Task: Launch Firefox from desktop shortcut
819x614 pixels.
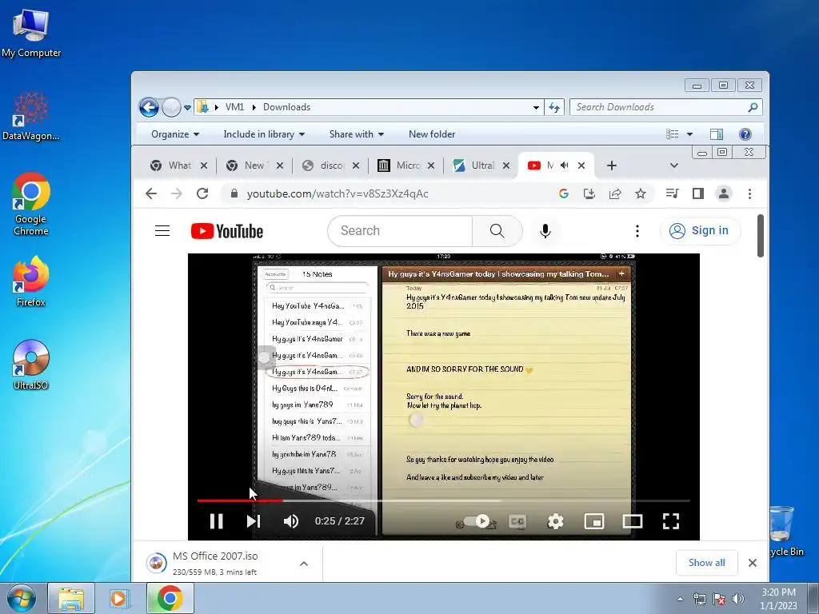Action: click(x=31, y=281)
